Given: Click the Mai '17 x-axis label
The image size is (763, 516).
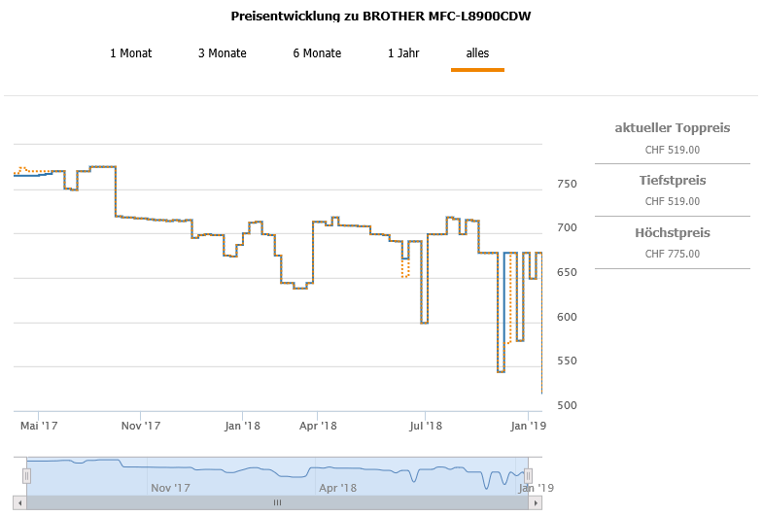Looking at the screenshot, I should [x=40, y=426].
